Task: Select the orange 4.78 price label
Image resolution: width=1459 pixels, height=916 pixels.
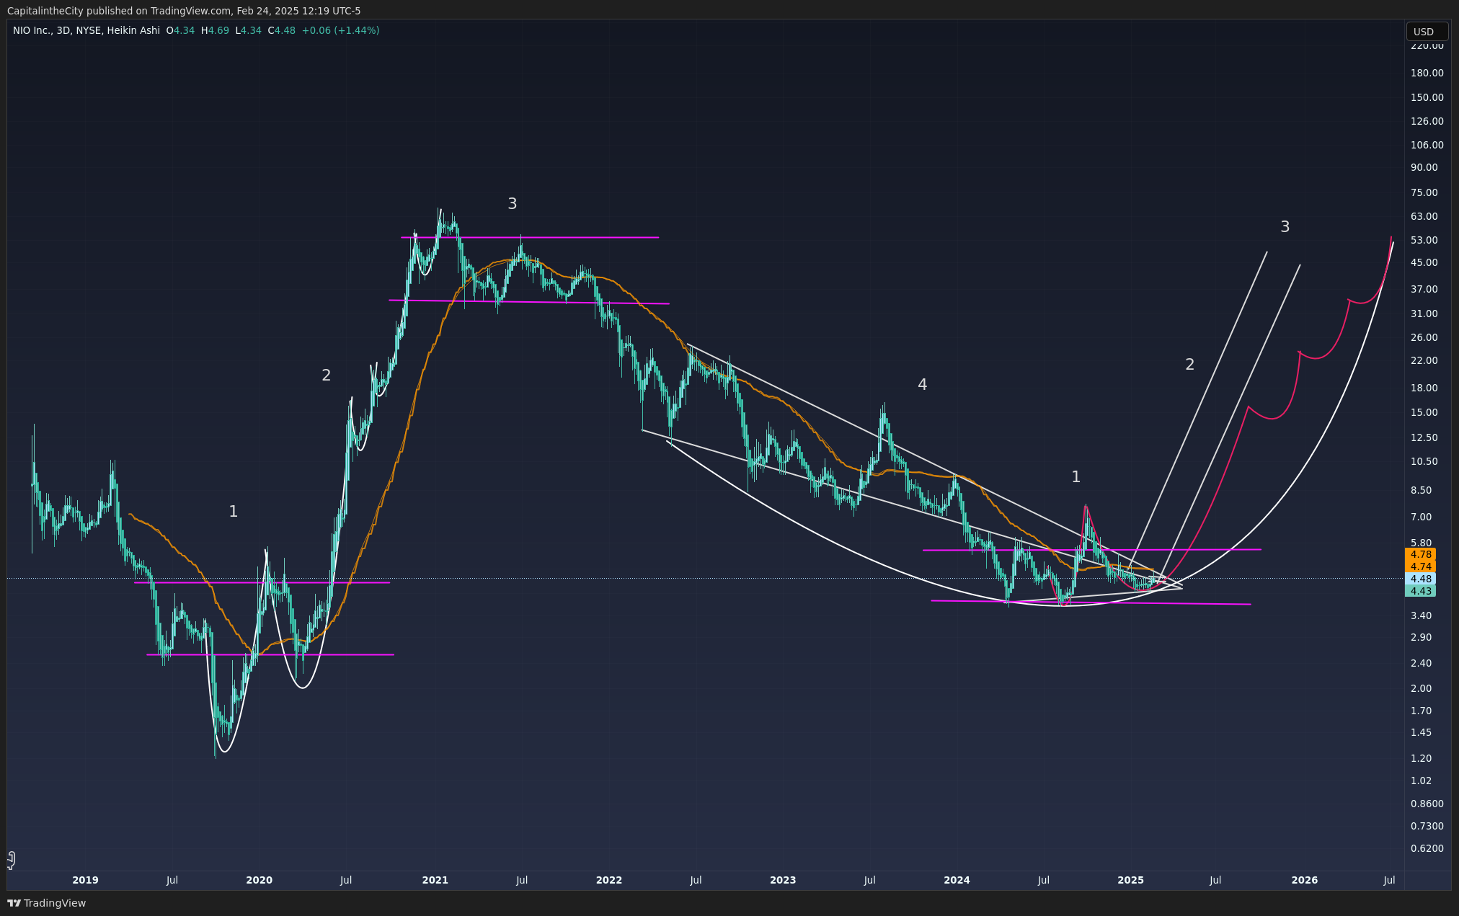Action: click(1420, 554)
